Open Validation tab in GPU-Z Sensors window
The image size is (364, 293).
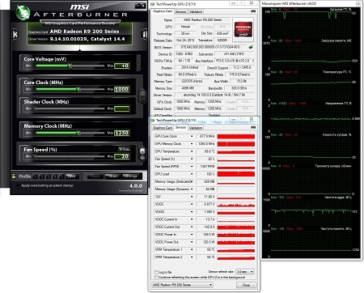(x=196, y=128)
